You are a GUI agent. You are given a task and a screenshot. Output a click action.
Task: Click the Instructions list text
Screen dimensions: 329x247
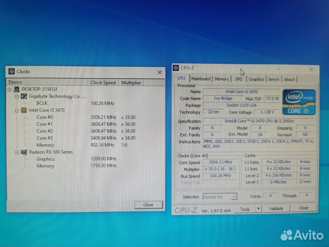tap(259, 144)
